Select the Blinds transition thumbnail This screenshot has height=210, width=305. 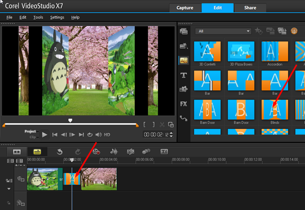pos(274,109)
